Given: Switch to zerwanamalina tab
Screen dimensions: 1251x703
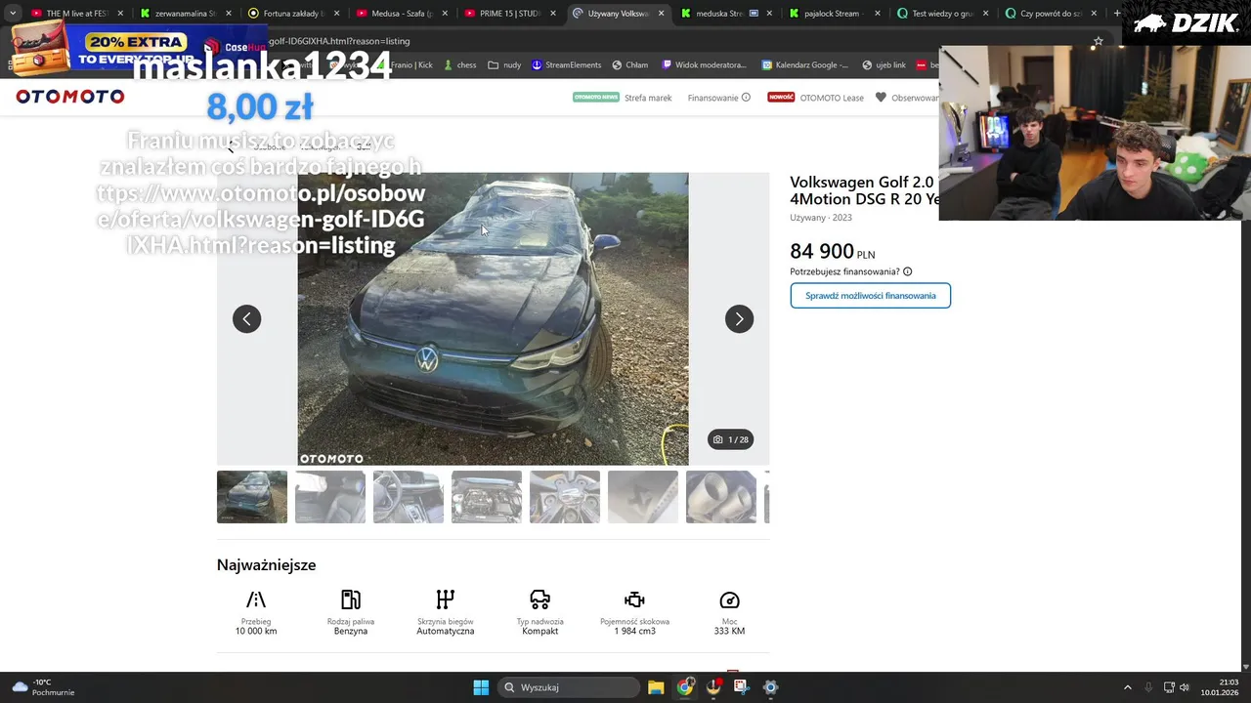Looking at the screenshot, I should tap(185, 14).
